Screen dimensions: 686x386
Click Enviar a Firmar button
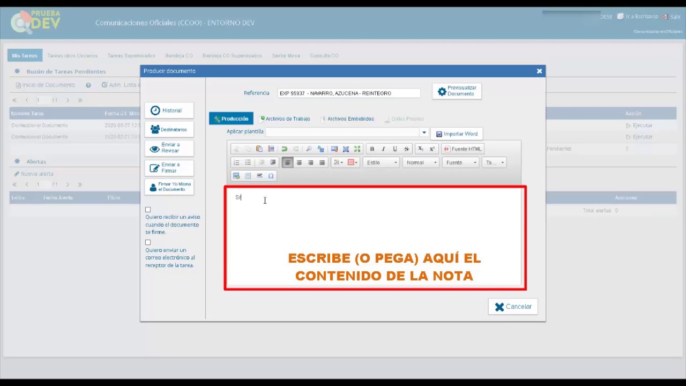(x=169, y=168)
